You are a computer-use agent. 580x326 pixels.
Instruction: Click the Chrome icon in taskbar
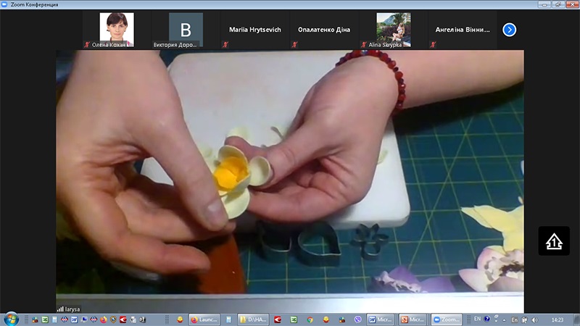310,319
